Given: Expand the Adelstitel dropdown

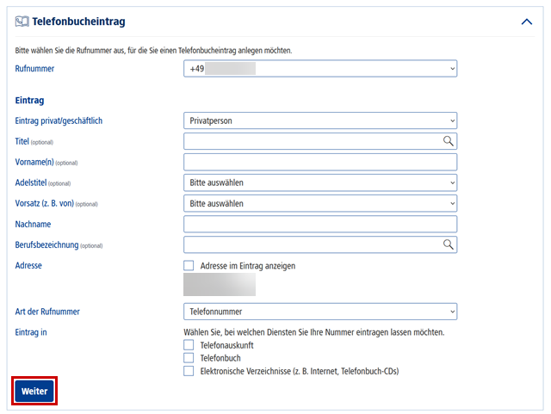Looking at the screenshot, I should pyautogui.click(x=320, y=182).
